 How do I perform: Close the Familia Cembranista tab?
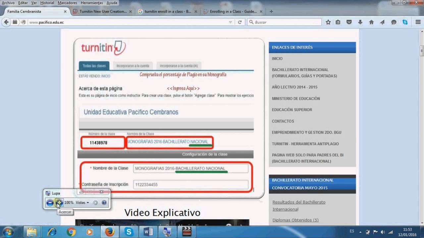65,11
